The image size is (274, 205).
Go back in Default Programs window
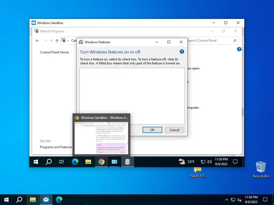point(37,41)
